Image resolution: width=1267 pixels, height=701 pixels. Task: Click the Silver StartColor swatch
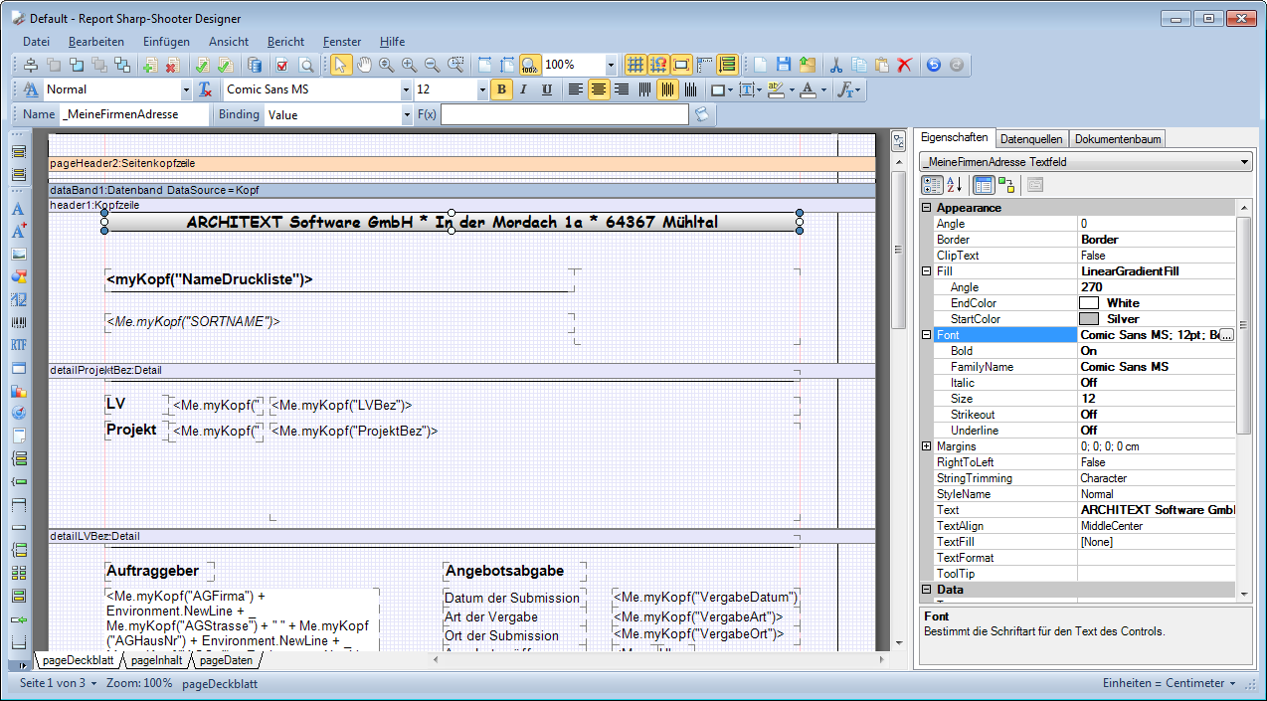(1089, 319)
